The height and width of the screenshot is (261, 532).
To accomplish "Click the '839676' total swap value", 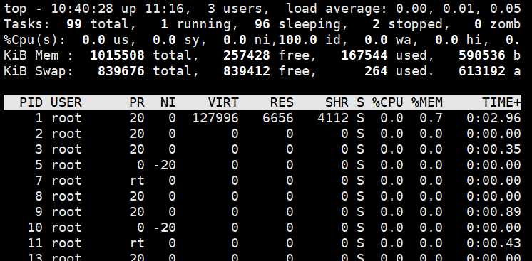I will (121, 71).
